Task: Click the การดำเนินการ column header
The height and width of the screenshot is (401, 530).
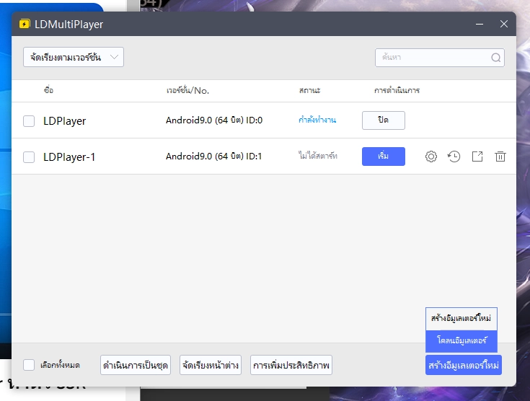Action: click(397, 90)
